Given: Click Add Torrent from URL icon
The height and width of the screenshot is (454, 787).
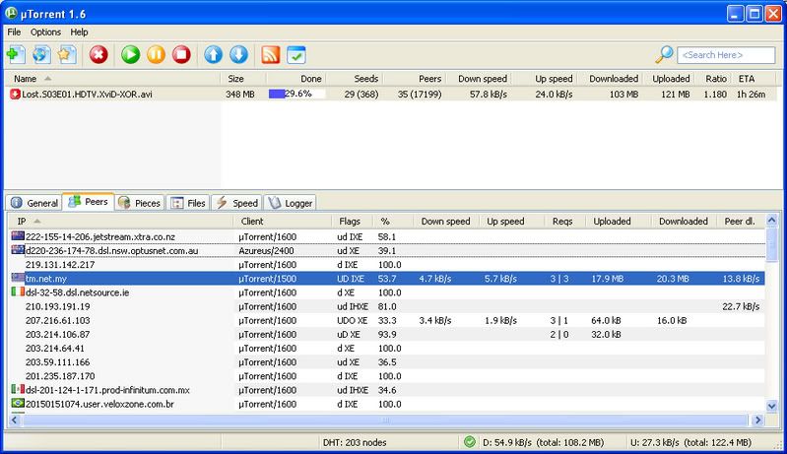Looking at the screenshot, I should [x=40, y=54].
